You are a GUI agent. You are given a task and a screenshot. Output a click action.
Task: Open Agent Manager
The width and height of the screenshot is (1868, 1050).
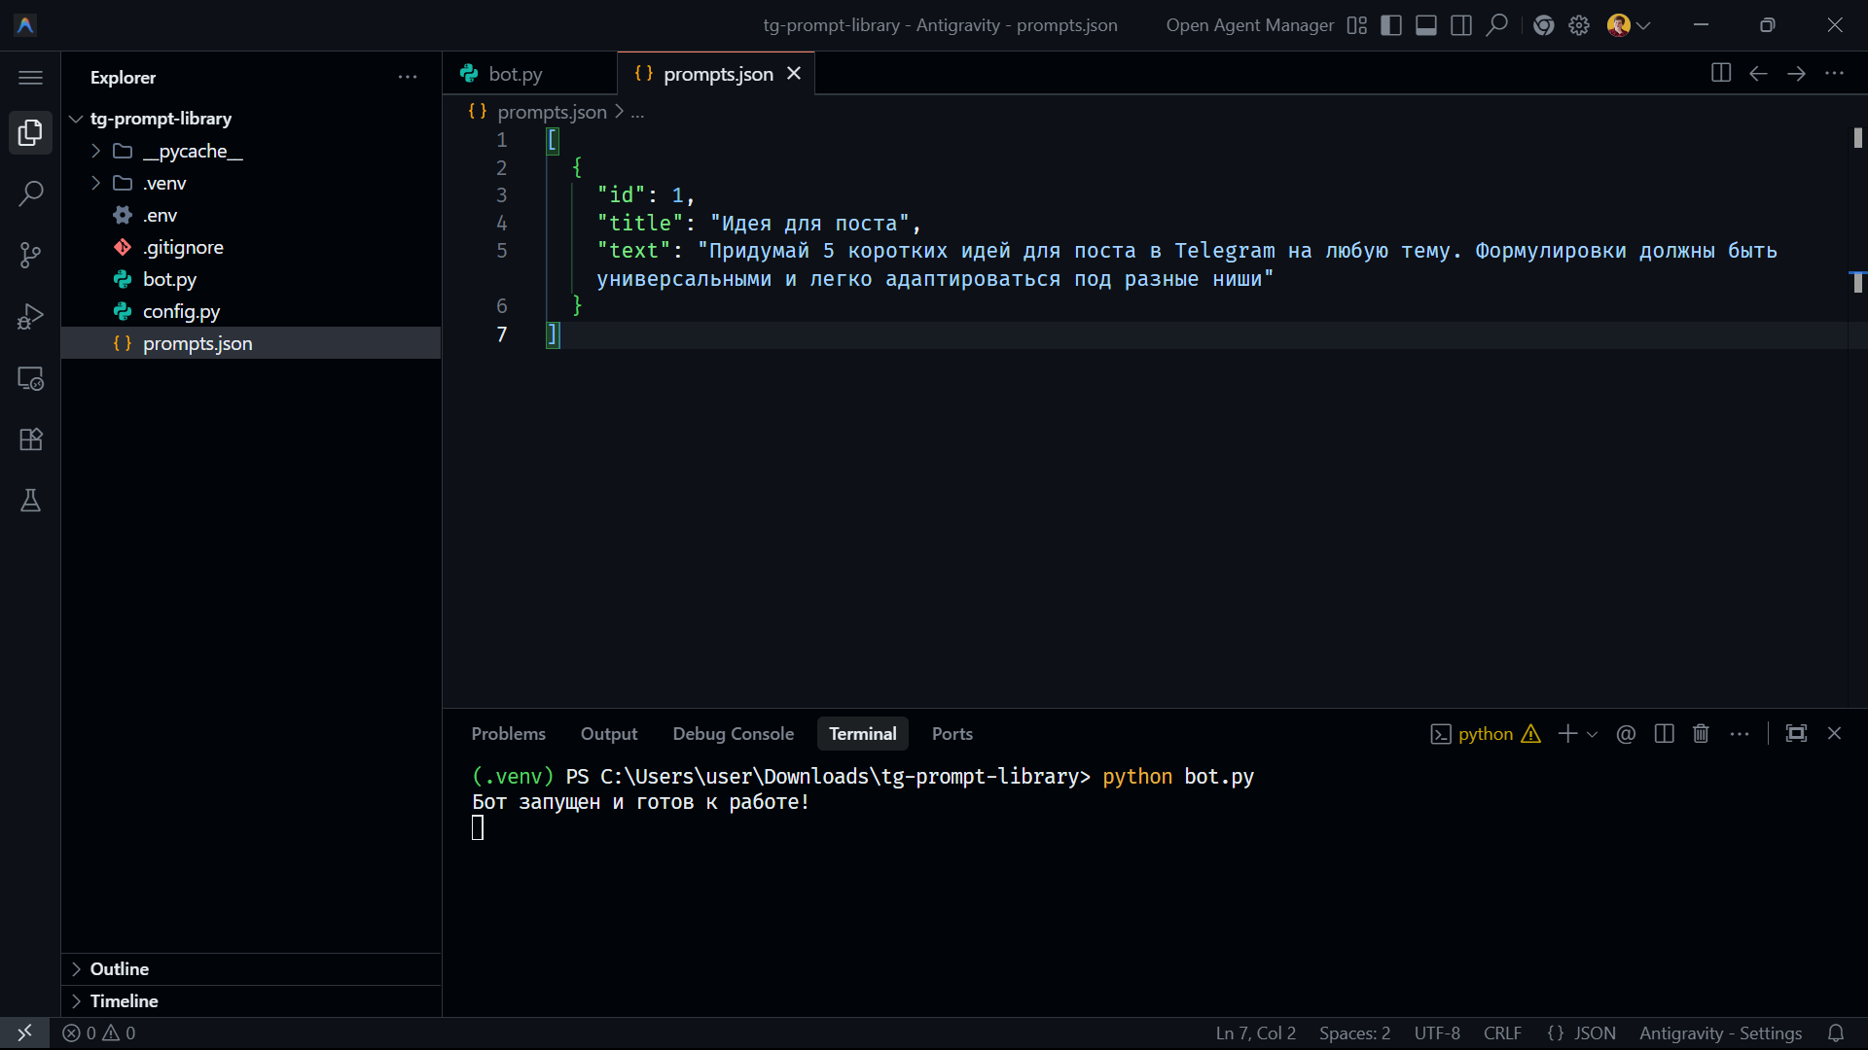(x=1249, y=25)
